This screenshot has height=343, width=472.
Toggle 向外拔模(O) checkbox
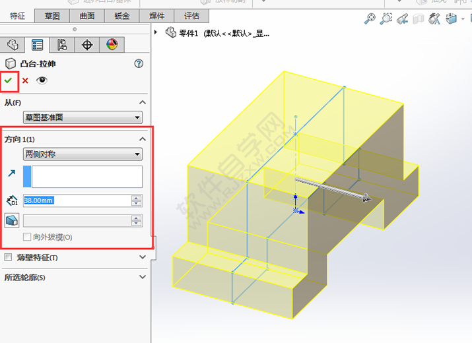click(x=27, y=237)
